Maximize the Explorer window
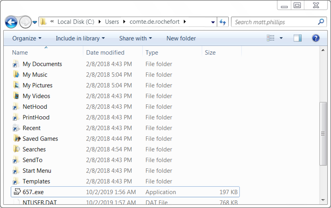This screenshot has height=208, width=331. (297, 5)
